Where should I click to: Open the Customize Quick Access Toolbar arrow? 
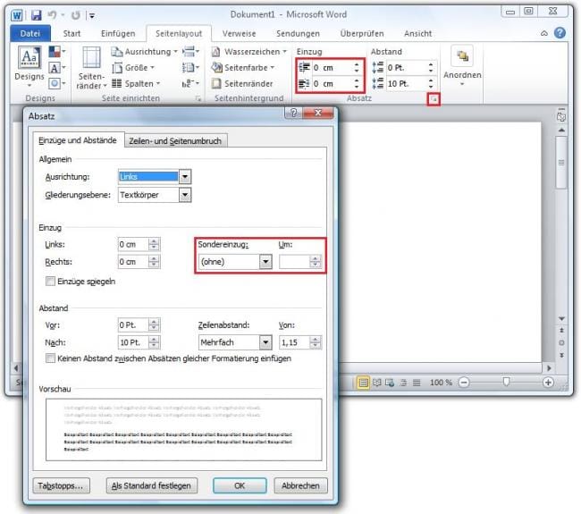tap(91, 15)
